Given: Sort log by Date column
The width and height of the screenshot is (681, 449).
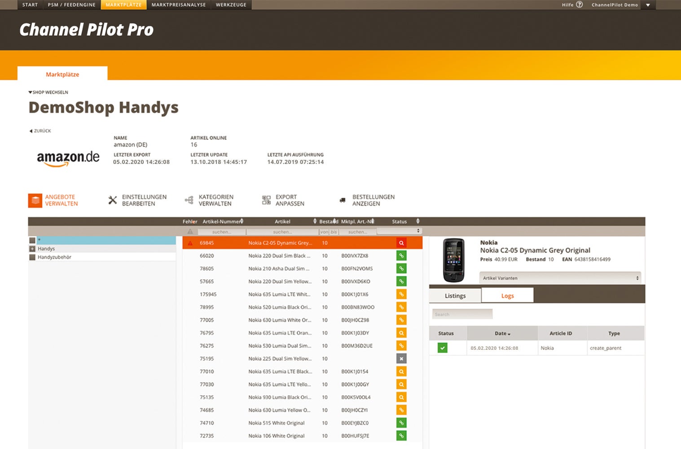Looking at the screenshot, I should (x=502, y=333).
